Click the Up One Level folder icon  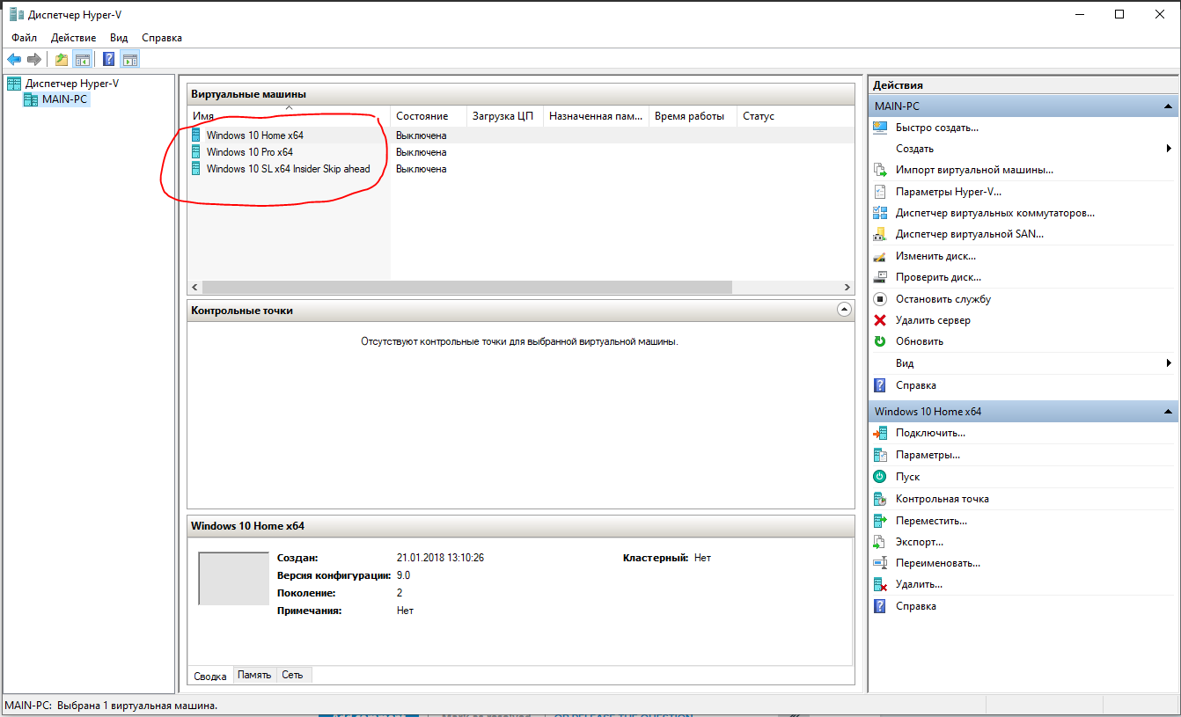coord(62,59)
